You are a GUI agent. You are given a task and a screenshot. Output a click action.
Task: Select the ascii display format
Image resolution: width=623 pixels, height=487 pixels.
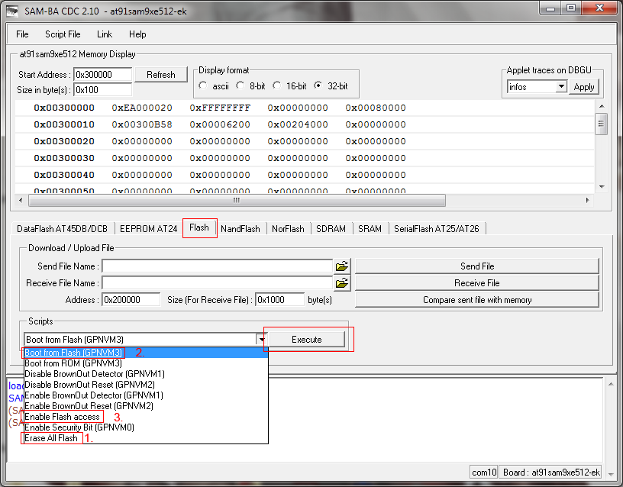pos(203,85)
